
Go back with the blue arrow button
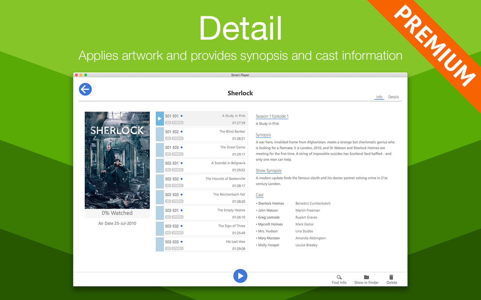pyautogui.click(x=85, y=89)
